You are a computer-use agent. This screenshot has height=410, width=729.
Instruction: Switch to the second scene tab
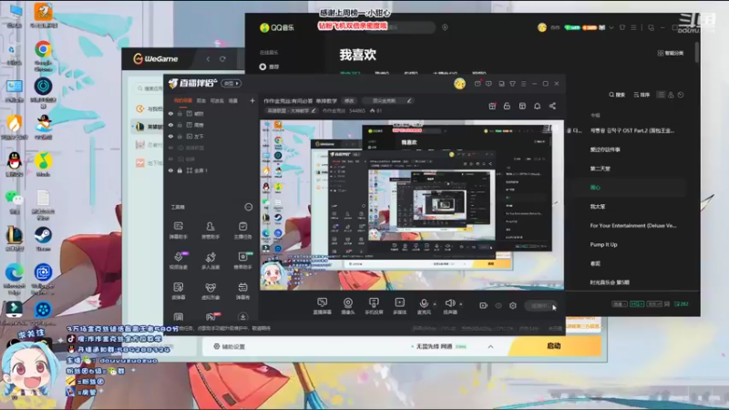(x=200, y=100)
